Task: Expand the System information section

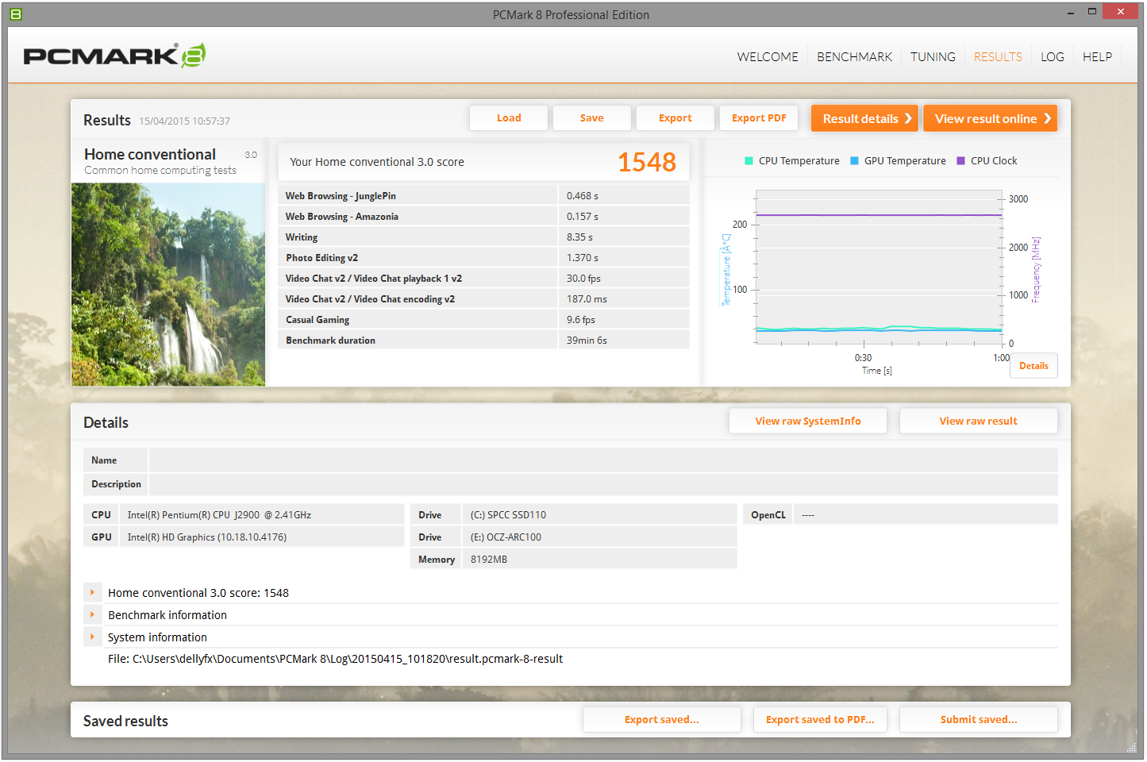Action: (x=93, y=637)
